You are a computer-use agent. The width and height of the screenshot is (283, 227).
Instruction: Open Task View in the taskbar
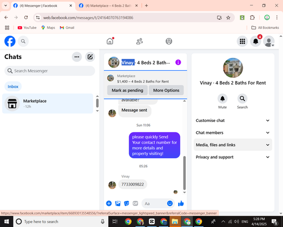(x=115, y=221)
